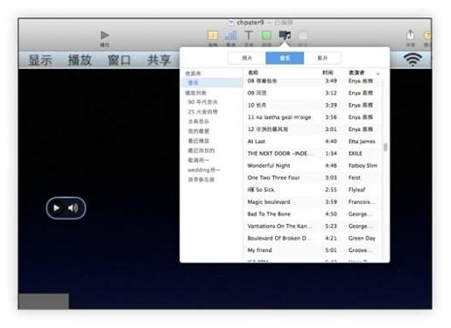Image resolution: width=451 pixels, height=328 pixels.
Task: Select the 90 年代音乐 playlist
Action: click(x=202, y=102)
